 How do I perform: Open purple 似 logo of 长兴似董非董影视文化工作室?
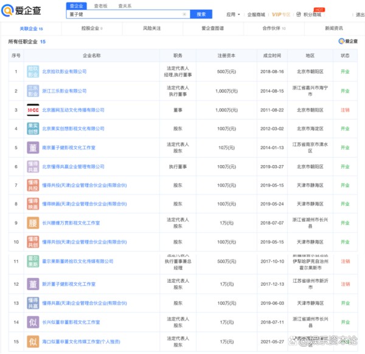(33, 322)
